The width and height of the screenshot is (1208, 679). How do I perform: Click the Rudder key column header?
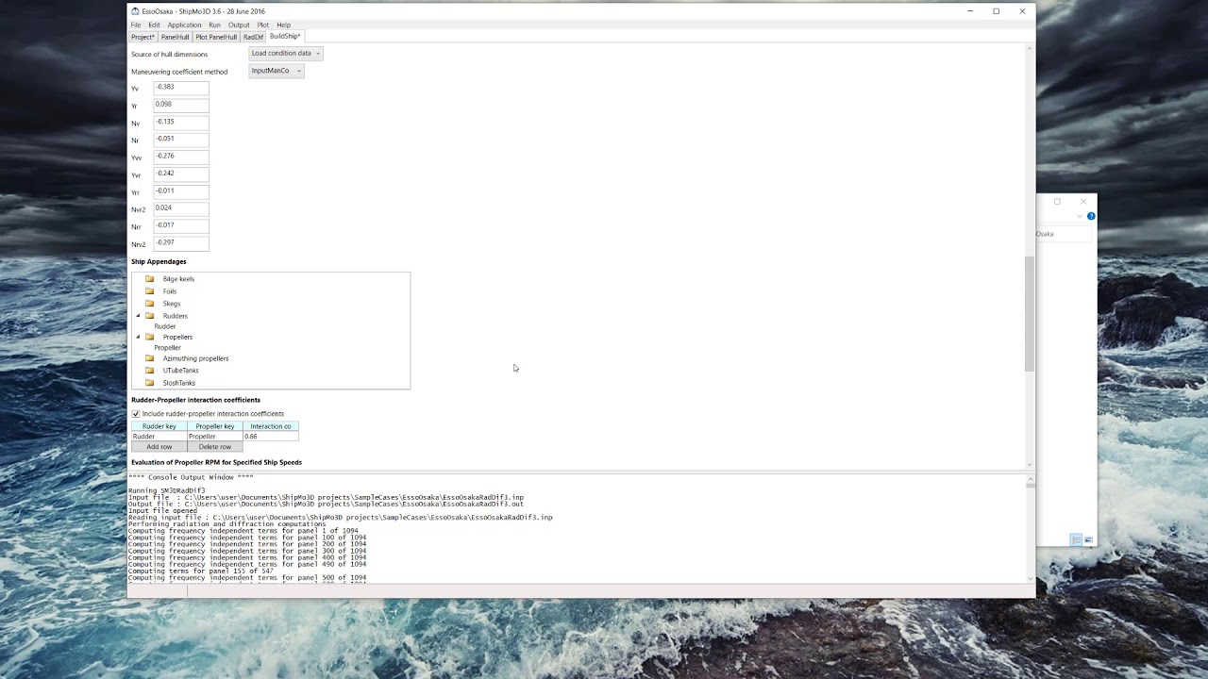pos(159,426)
